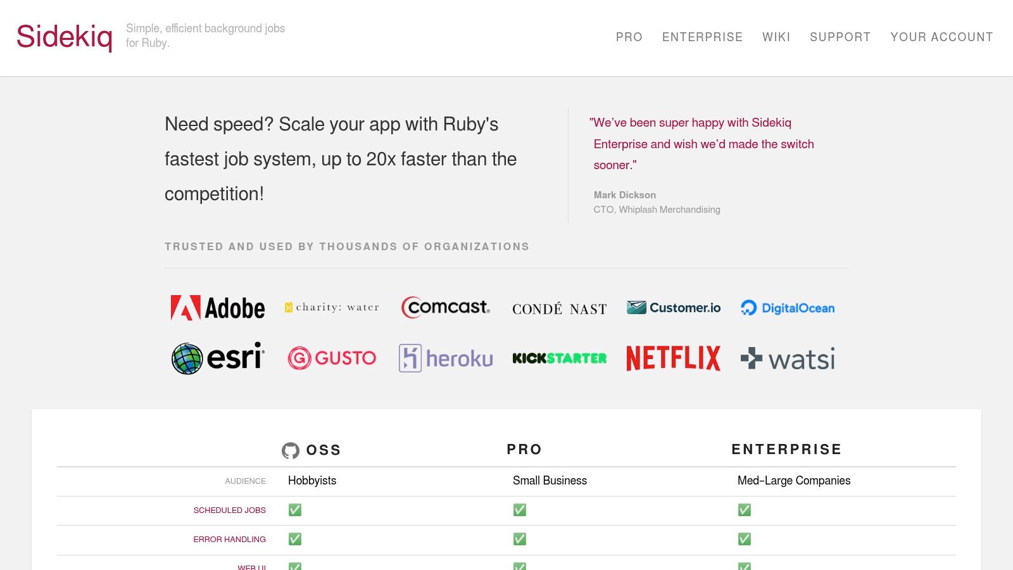Click the charity: water logo

click(x=332, y=307)
